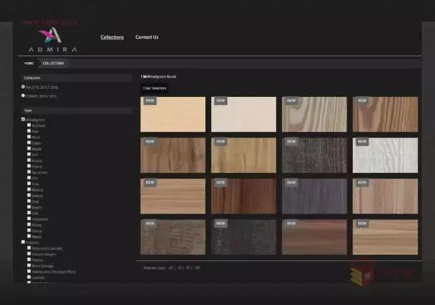The width and height of the screenshot is (435, 305).
Task: Select the second collection radio 2014 / 2015
Action: click(x=23, y=96)
